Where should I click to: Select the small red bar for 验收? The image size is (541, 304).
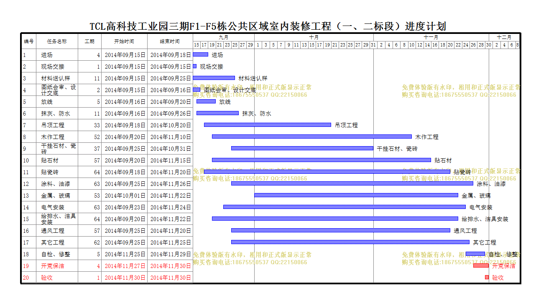click(487, 277)
